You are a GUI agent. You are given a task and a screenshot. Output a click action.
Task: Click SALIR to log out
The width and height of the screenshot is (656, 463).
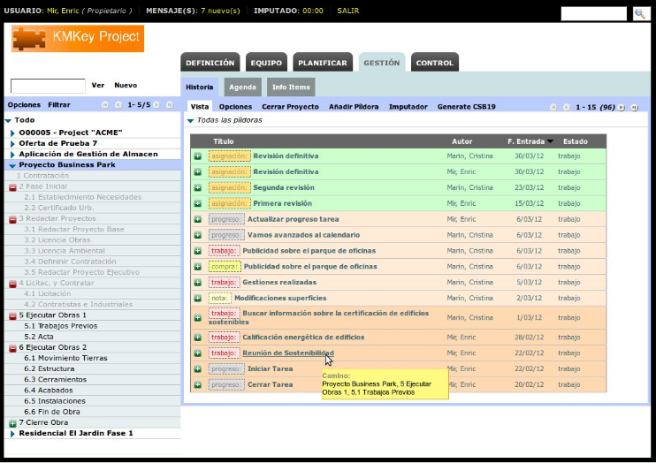pyautogui.click(x=348, y=11)
